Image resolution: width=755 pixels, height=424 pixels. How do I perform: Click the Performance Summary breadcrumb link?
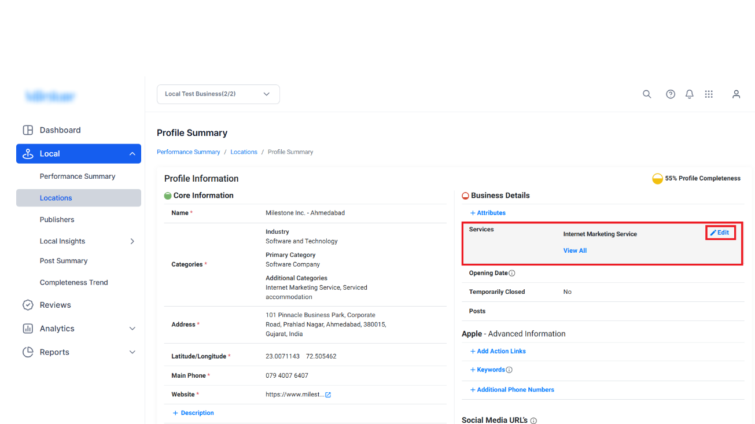point(189,152)
